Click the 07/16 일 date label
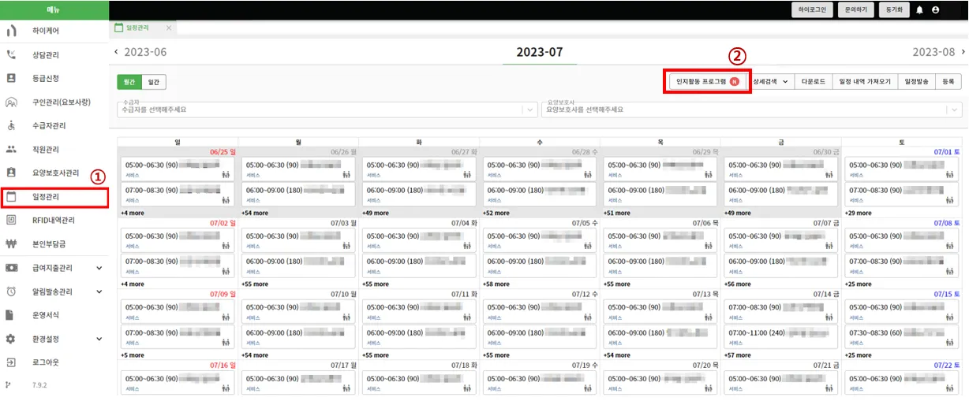The height and width of the screenshot is (401, 969). [x=223, y=366]
